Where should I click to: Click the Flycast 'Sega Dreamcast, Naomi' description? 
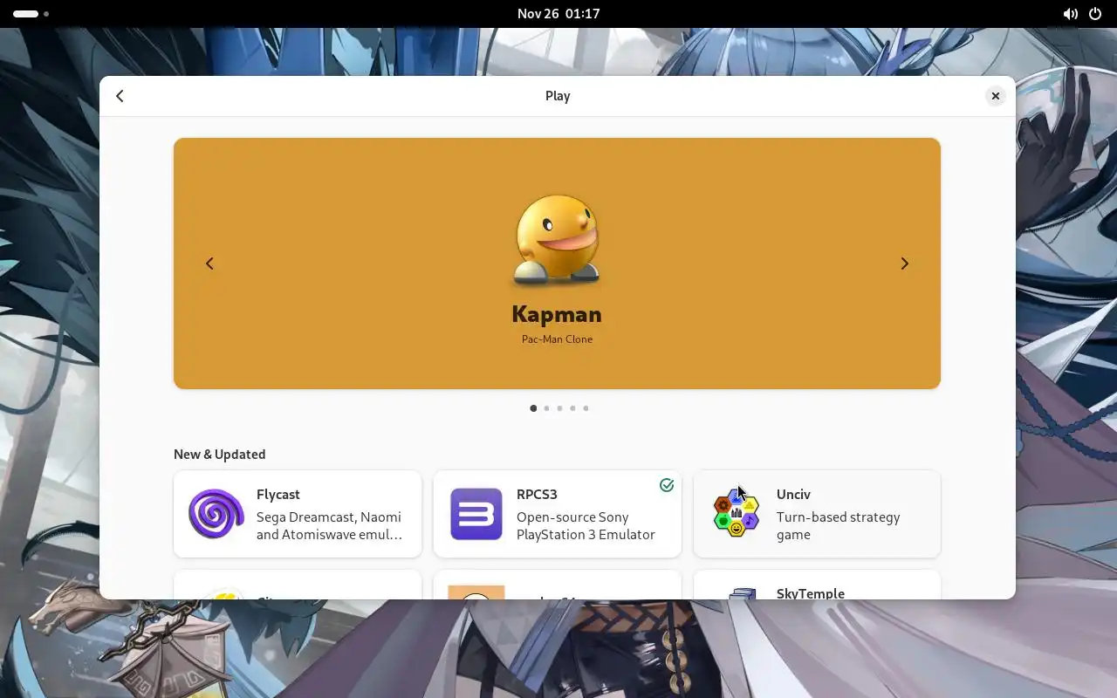tap(329, 526)
